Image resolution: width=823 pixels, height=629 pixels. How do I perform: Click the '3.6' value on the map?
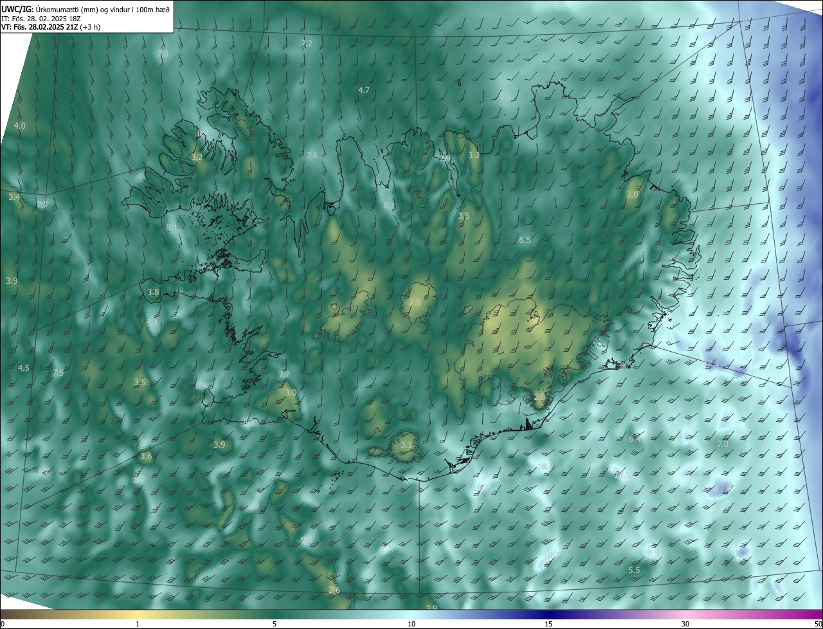(x=146, y=456)
